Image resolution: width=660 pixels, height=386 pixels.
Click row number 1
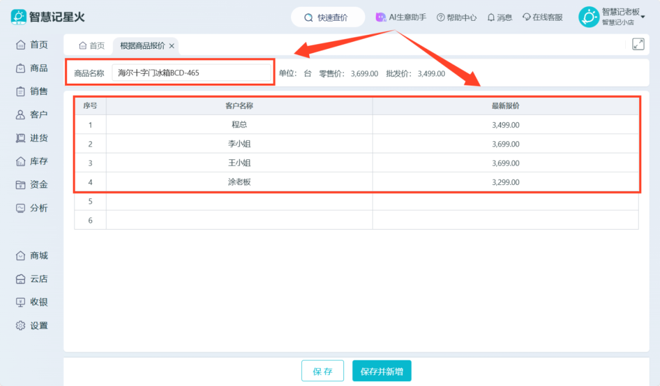pos(90,125)
